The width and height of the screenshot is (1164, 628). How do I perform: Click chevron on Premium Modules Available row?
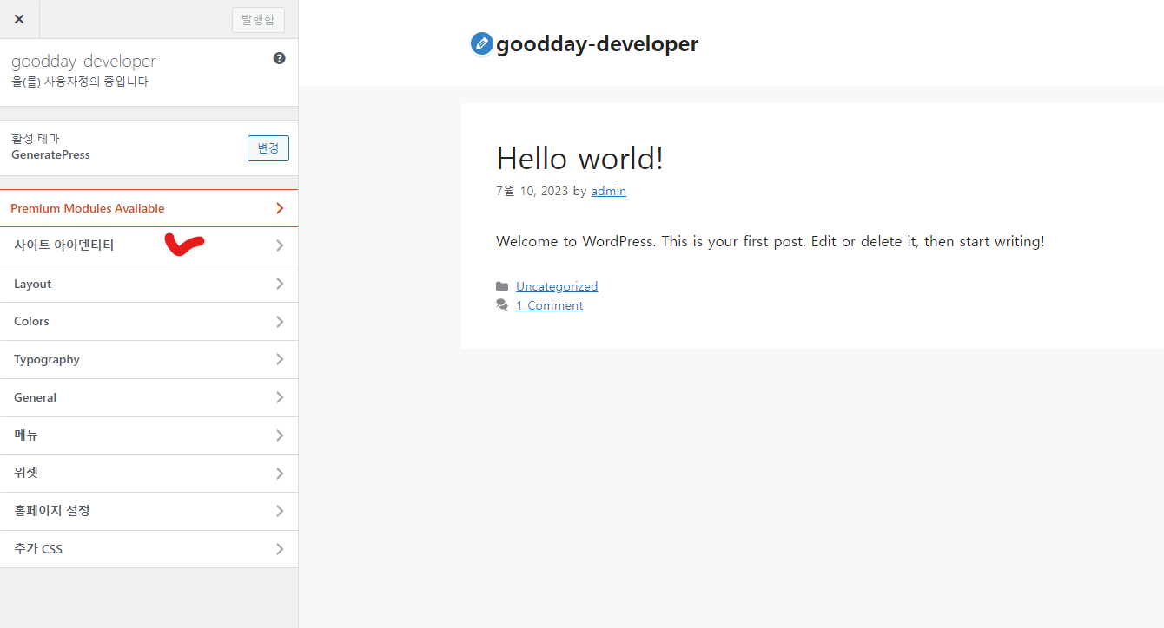pyautogui.click(x=280, y=208)
